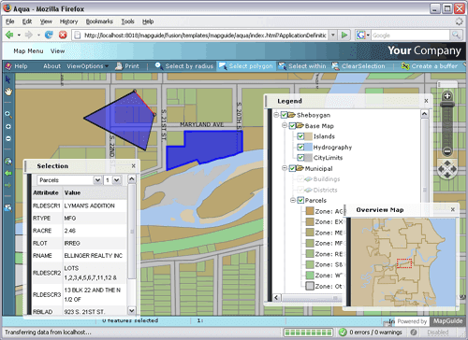Click the pan arrows compass control
Screen dimensions: 468x340
[447, 169]
